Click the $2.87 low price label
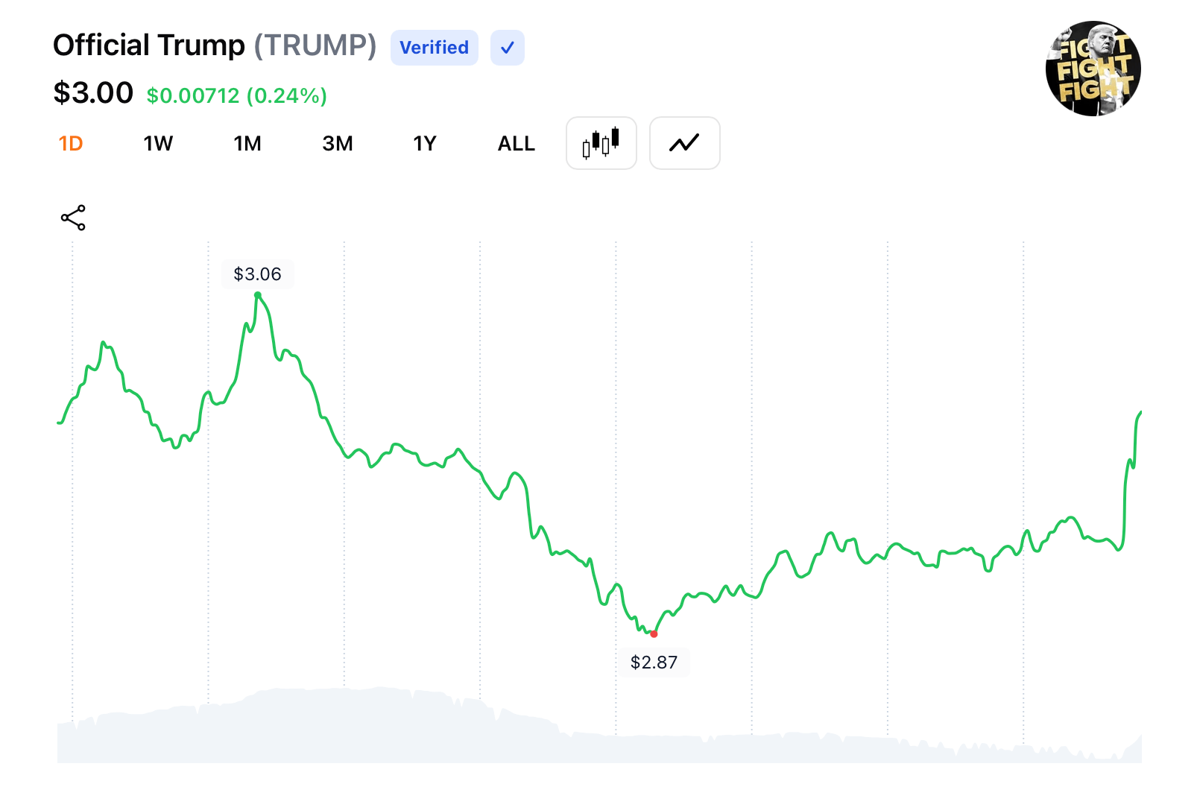 coord(654,661)
